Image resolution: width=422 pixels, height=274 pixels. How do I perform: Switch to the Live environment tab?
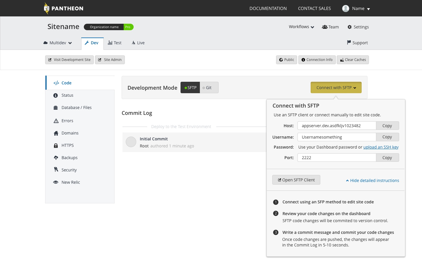pyautogui.click(x=138, y=43)
